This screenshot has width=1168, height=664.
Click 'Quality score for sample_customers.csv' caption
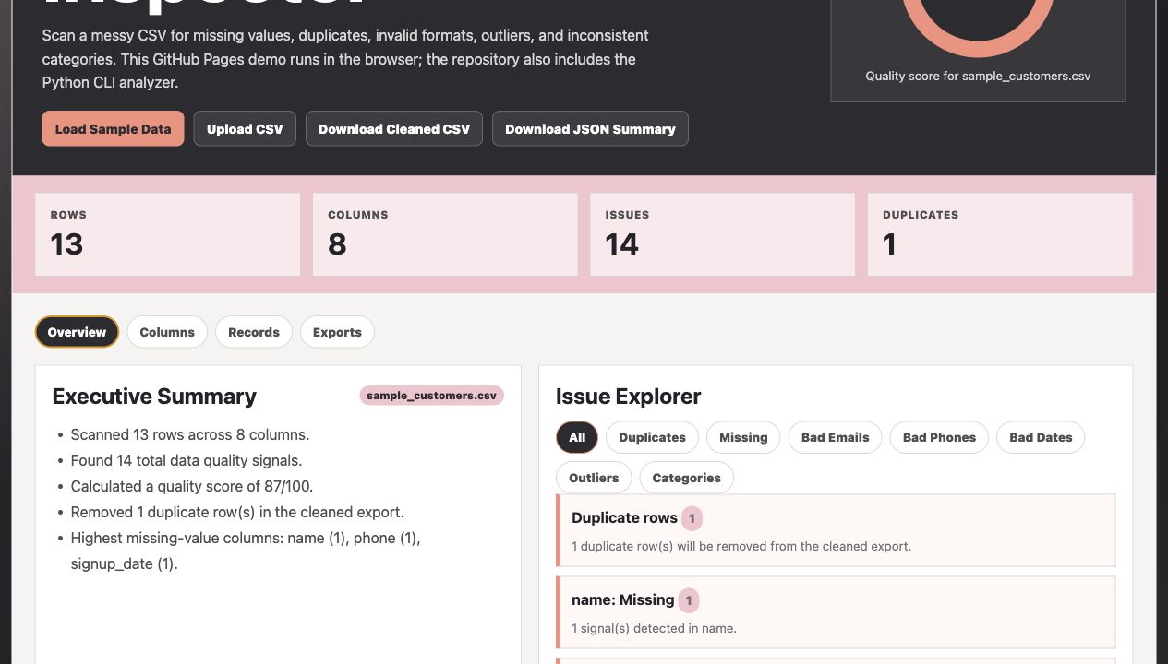(978, 77)
